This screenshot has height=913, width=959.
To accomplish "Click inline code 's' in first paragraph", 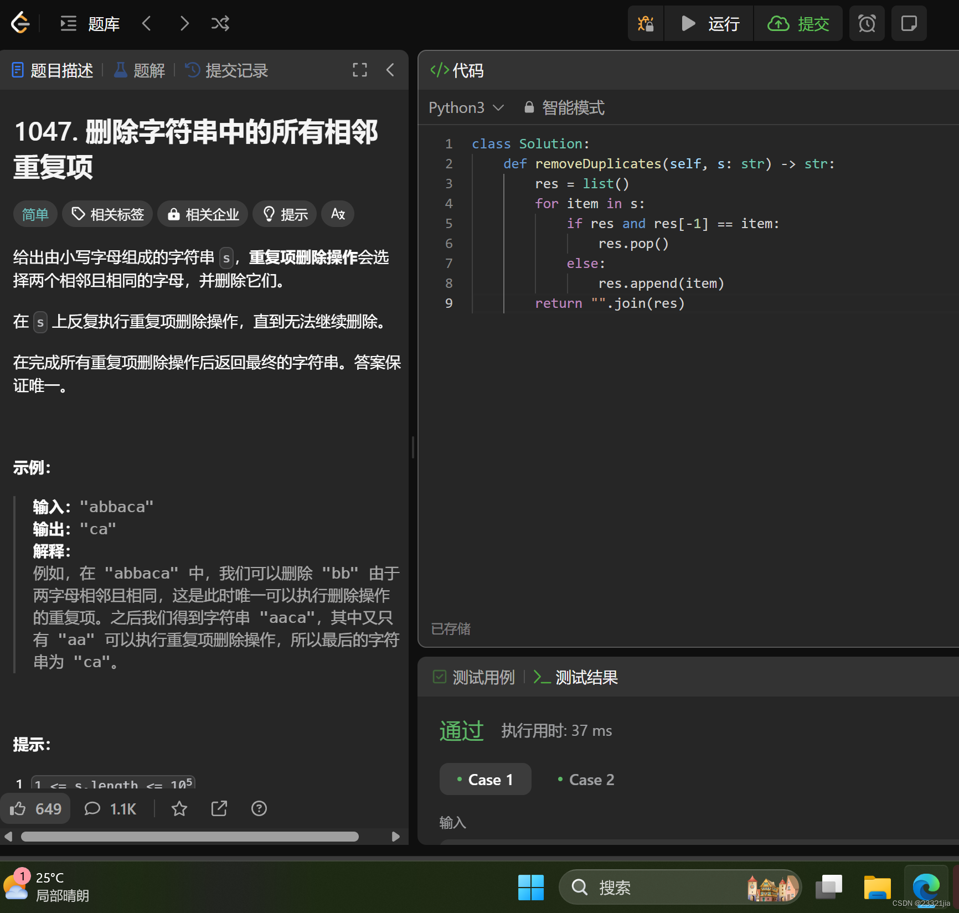I will click(226, 257).
